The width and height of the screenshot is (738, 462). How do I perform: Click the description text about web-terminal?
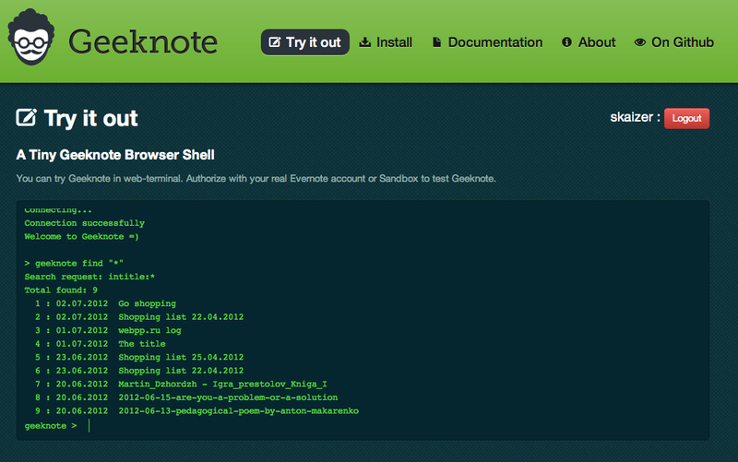click(x=256, y=178)
